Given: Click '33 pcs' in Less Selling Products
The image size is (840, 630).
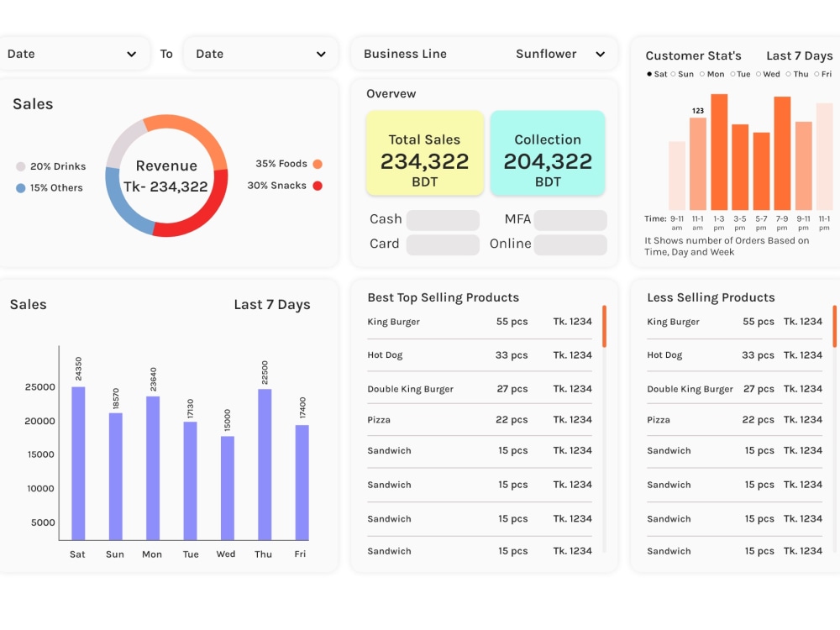Looking at the screenshot, I should tap(758, 355).
